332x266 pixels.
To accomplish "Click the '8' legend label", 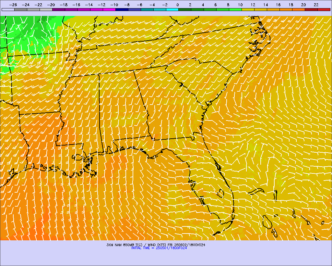I will click(228, 5).
